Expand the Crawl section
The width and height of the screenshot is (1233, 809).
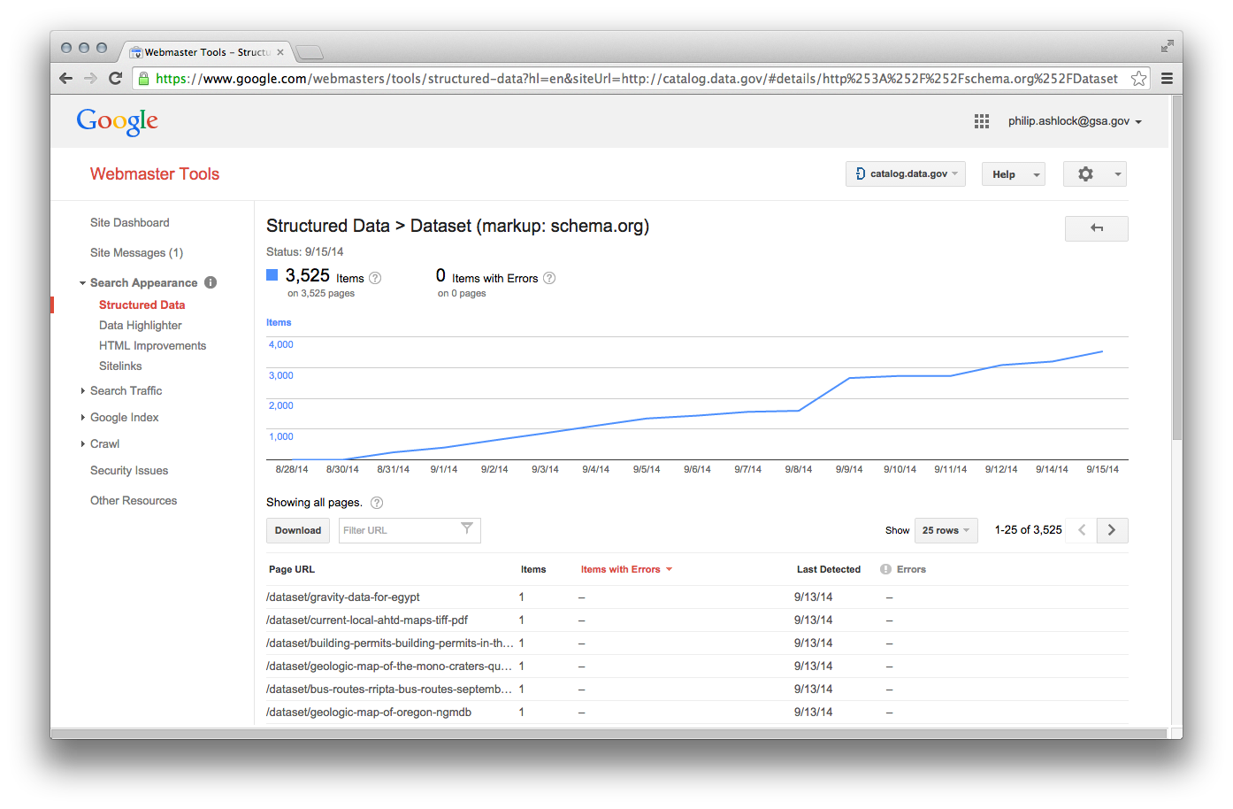point(82,443)
